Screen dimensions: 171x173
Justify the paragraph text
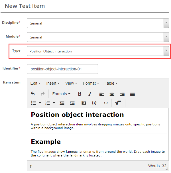(x=133, y=94)
